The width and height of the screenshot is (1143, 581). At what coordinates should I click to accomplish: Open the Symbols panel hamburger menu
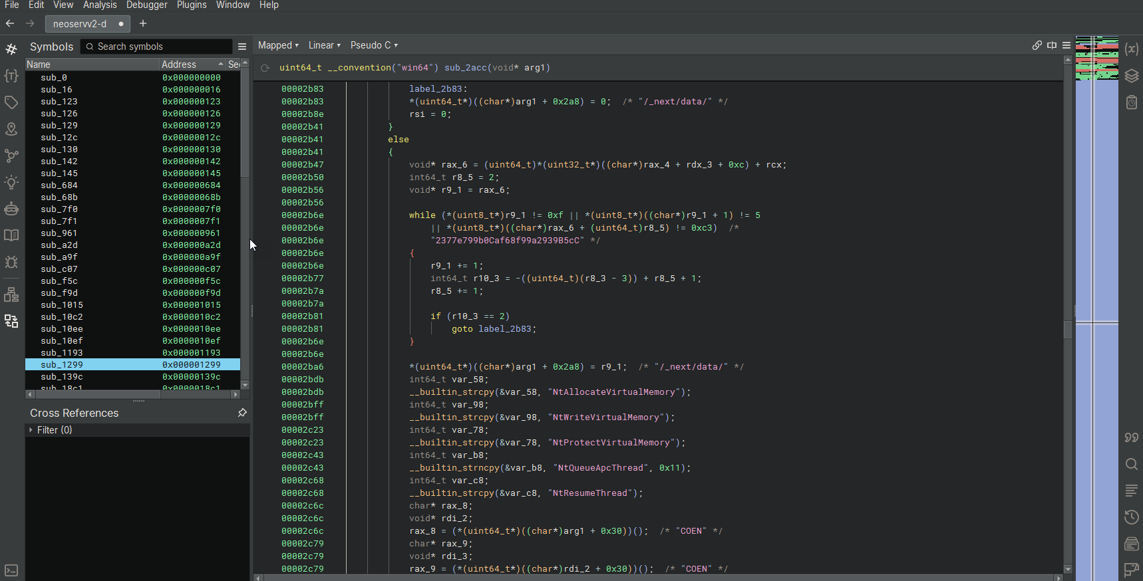click(242, 47)
